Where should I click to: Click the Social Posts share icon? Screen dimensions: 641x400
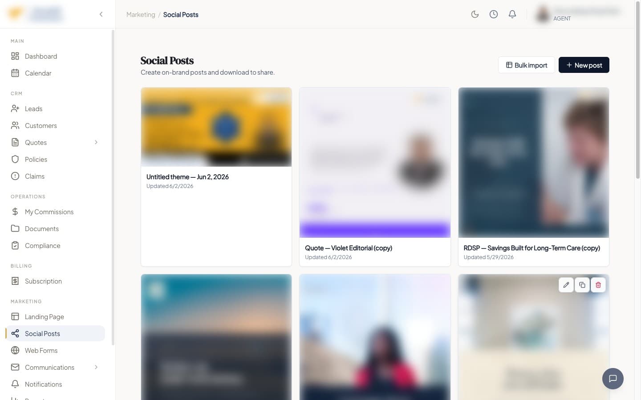15,333
